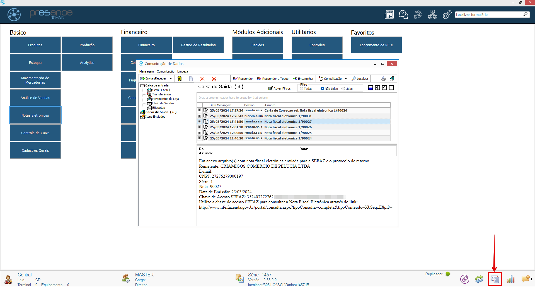Viewport: 535px width, 287px height.
Task: Click the Presence Domain logo
Action: [x=40, y=15]
